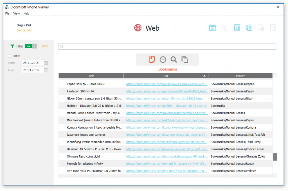The height and width of the screenshot is (191, 288).
Task: Open the From date calendar picker
Action: [46, 63]
